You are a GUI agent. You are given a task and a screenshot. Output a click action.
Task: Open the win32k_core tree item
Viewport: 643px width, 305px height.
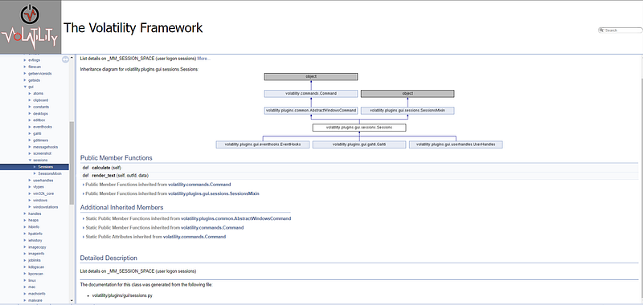(x=43, y=193)
